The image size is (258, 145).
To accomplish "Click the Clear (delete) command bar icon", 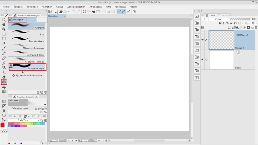I will (x=84, y=12).
